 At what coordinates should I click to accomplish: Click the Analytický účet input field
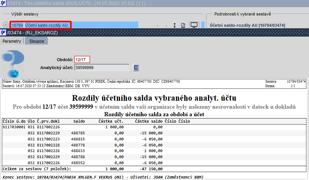point(102,68)
